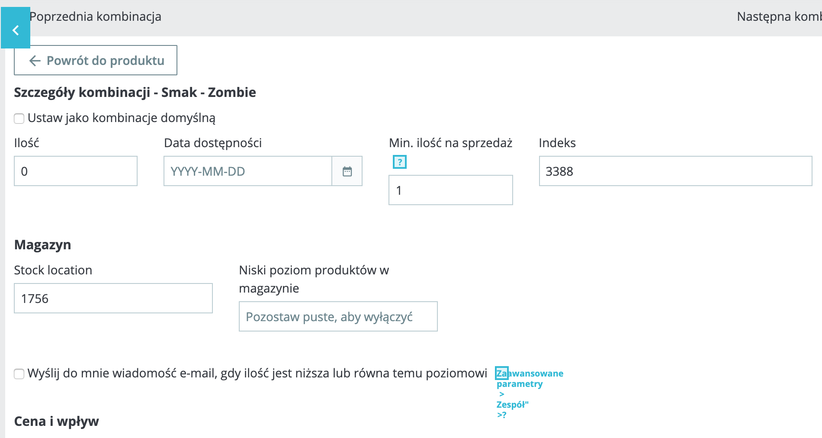This screenshot has width=822, height=438.
Task: Check Ustaw jako kombinacje domyślną checkbox
Action: [19, 118]
